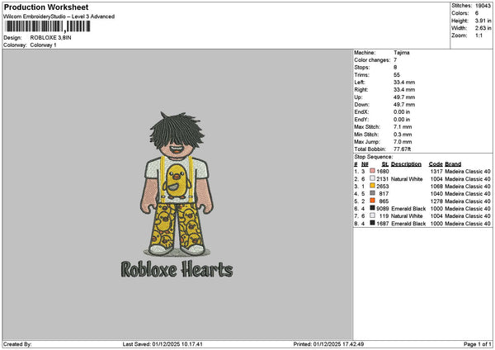Click thread code '1278' in stop 5

point(436,201)
